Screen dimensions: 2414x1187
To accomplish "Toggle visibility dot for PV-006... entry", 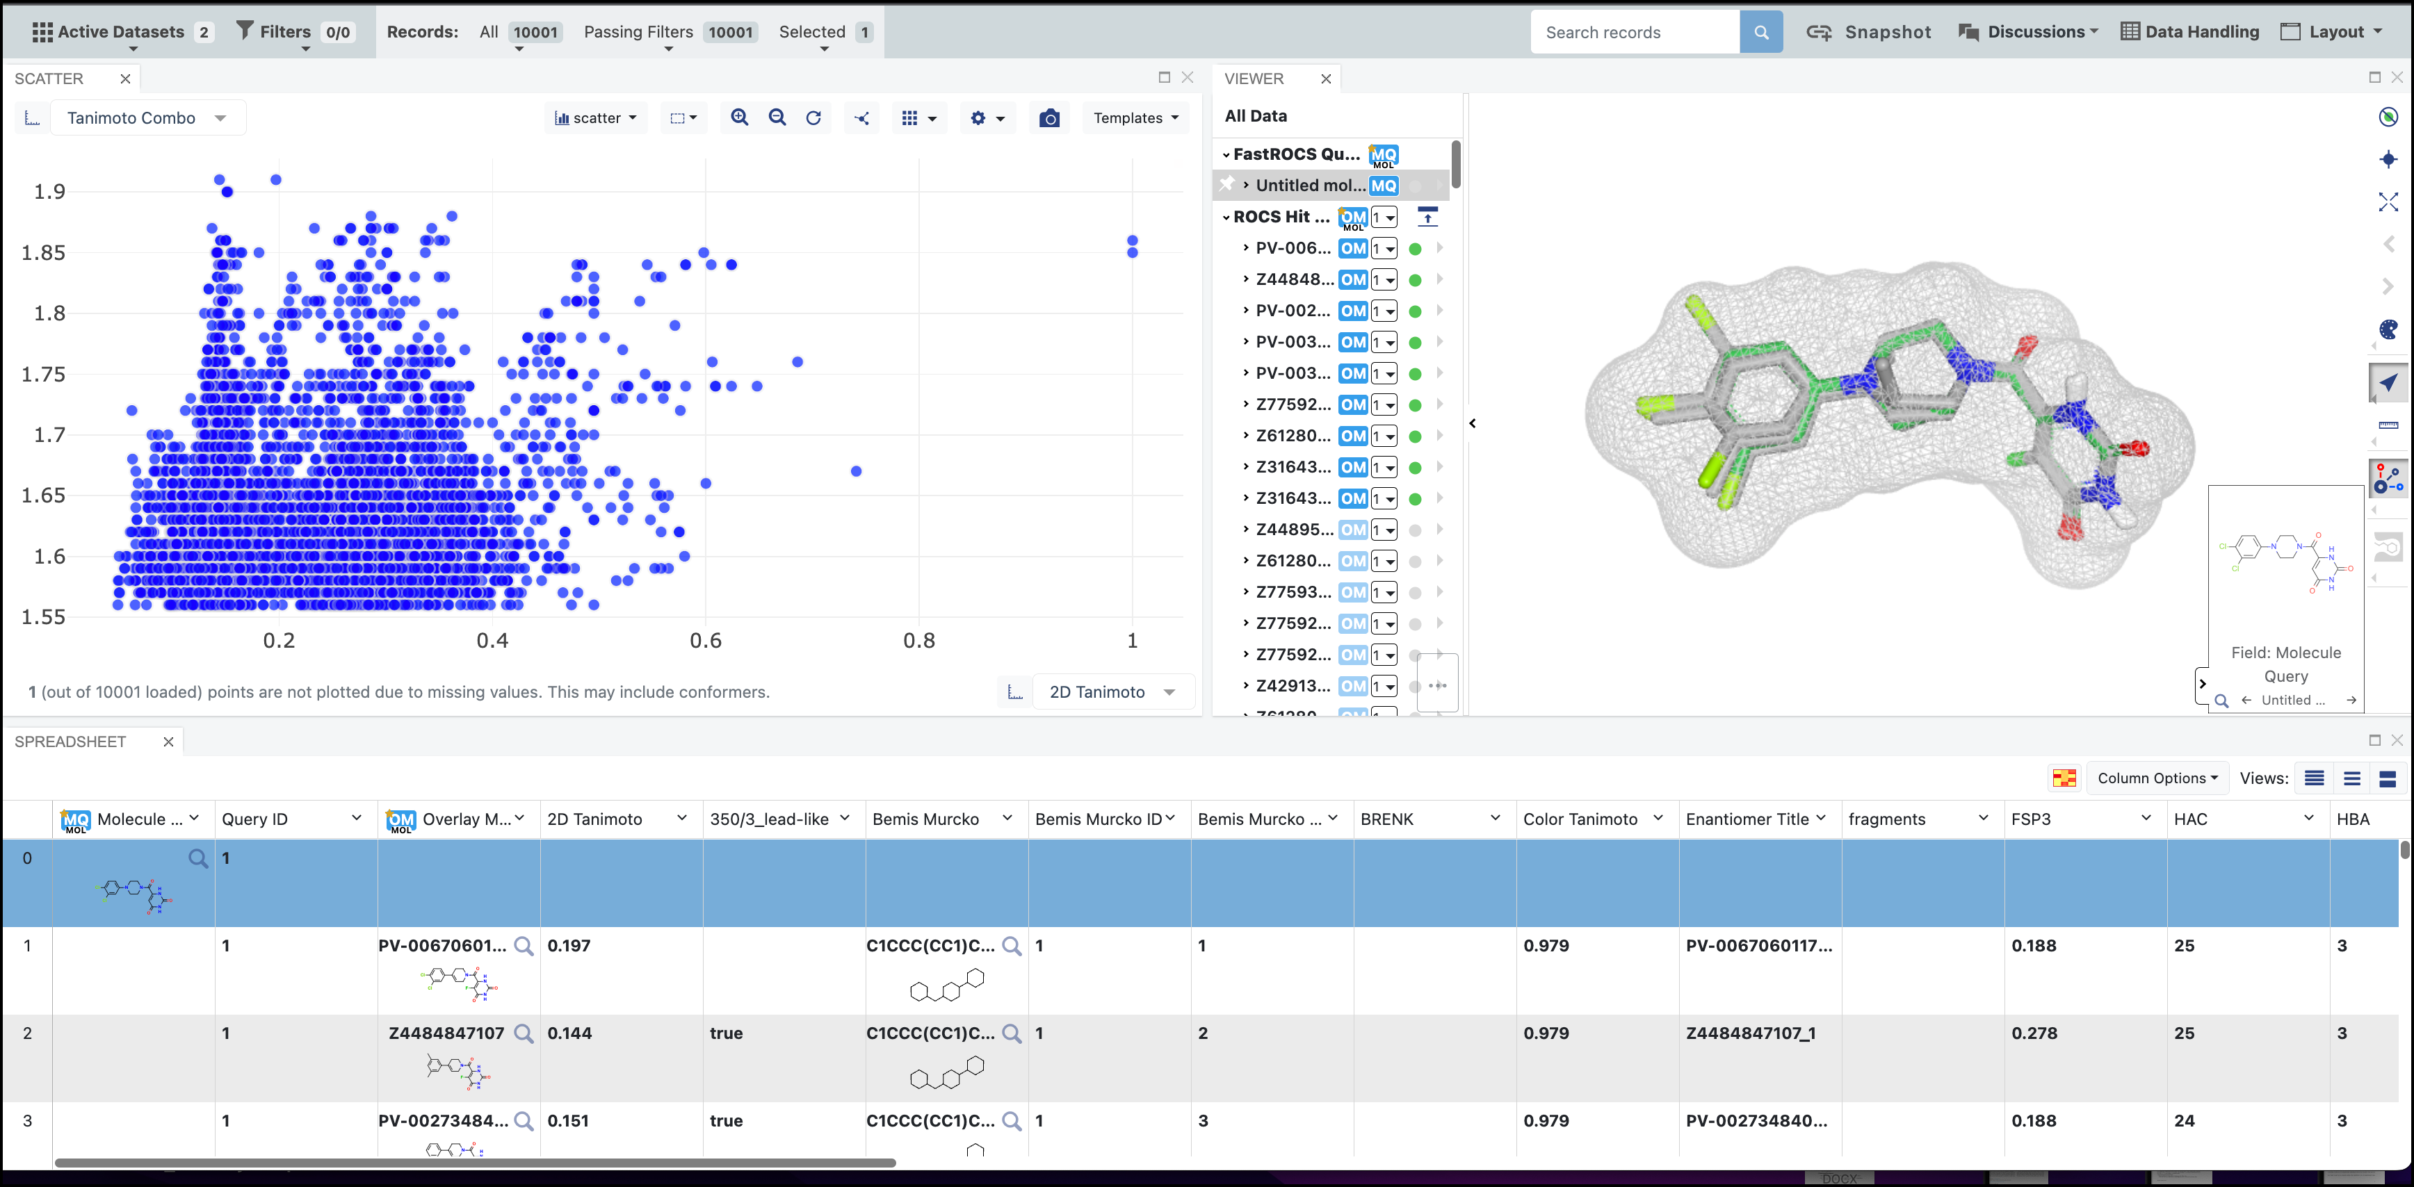I will [x=1415, y=248].
